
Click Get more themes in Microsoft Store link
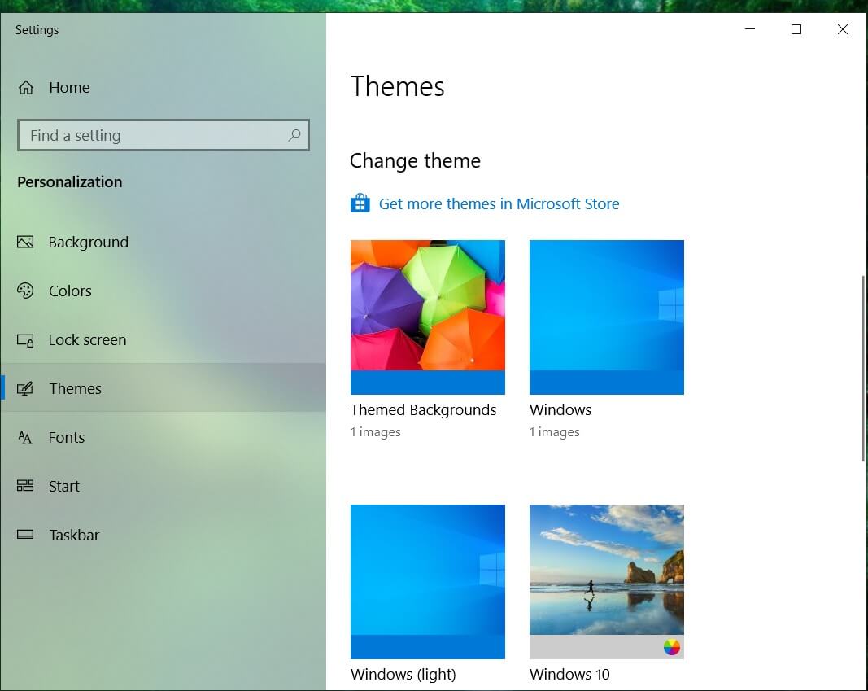tap(499, 203)
